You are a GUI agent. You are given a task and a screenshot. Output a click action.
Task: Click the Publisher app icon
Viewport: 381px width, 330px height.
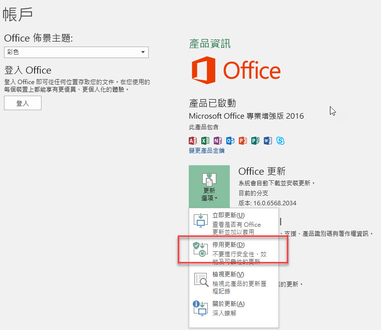[255, 141]
